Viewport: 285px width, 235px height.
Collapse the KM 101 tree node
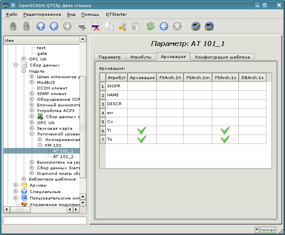pos(40,145)
